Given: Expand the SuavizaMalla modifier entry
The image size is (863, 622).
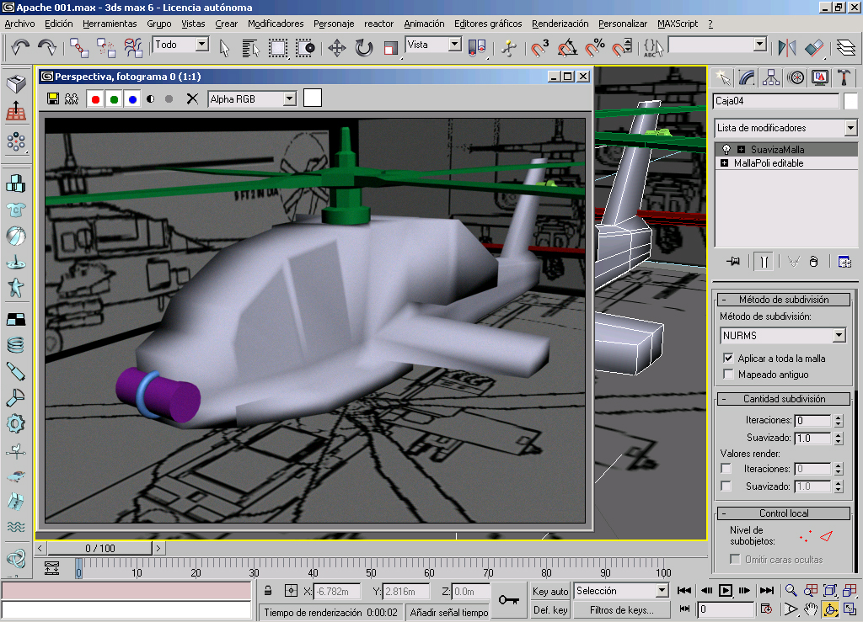Looking at the screenshot, I should tap(741, 150).
